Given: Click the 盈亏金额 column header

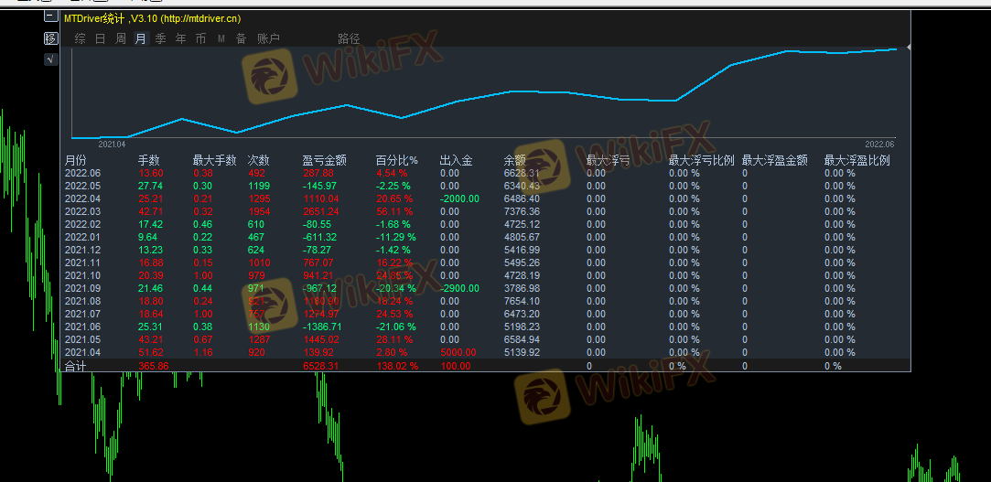Looking at the screenshot, I should click(324, 160).
